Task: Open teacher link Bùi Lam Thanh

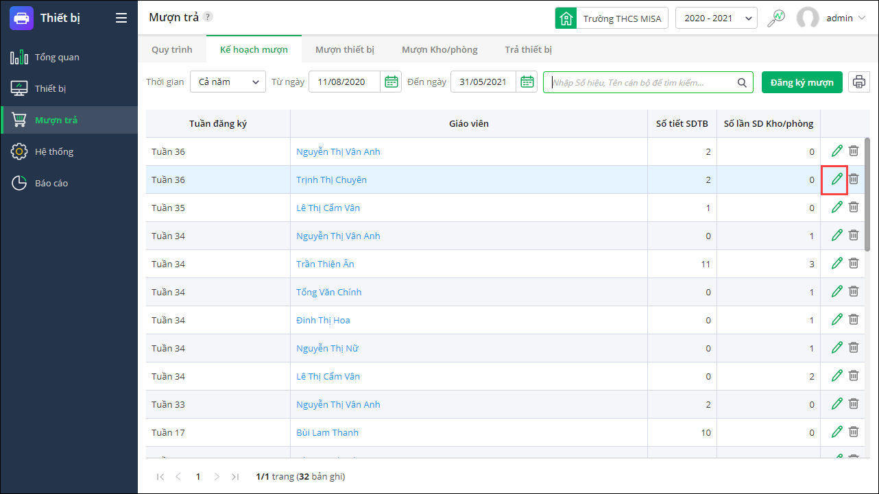Action: 327,432
